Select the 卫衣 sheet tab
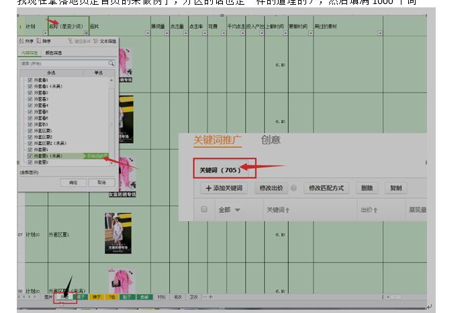This screenshot has height=313, width=472. [194, 297]
